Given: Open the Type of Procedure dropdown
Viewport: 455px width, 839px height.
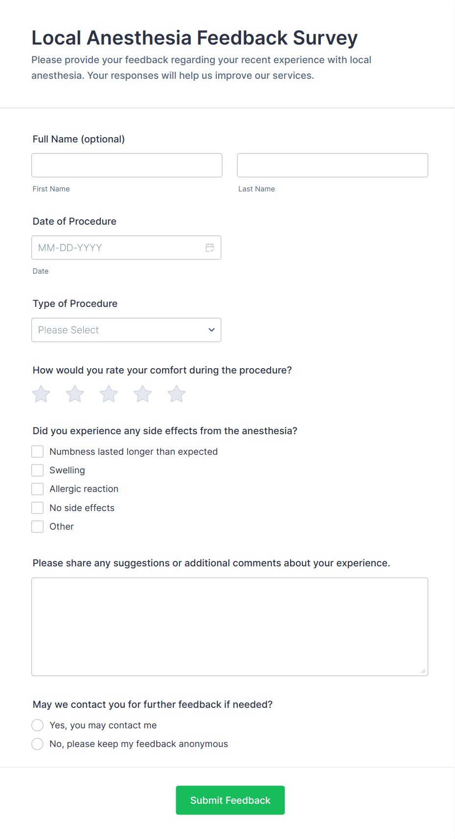Looking at the screenshot, I should point(126,330).
